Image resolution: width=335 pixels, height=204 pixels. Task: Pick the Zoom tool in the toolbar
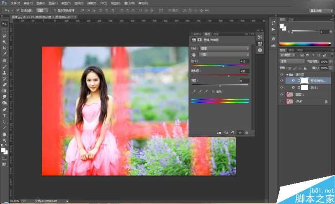click(5, 140)
